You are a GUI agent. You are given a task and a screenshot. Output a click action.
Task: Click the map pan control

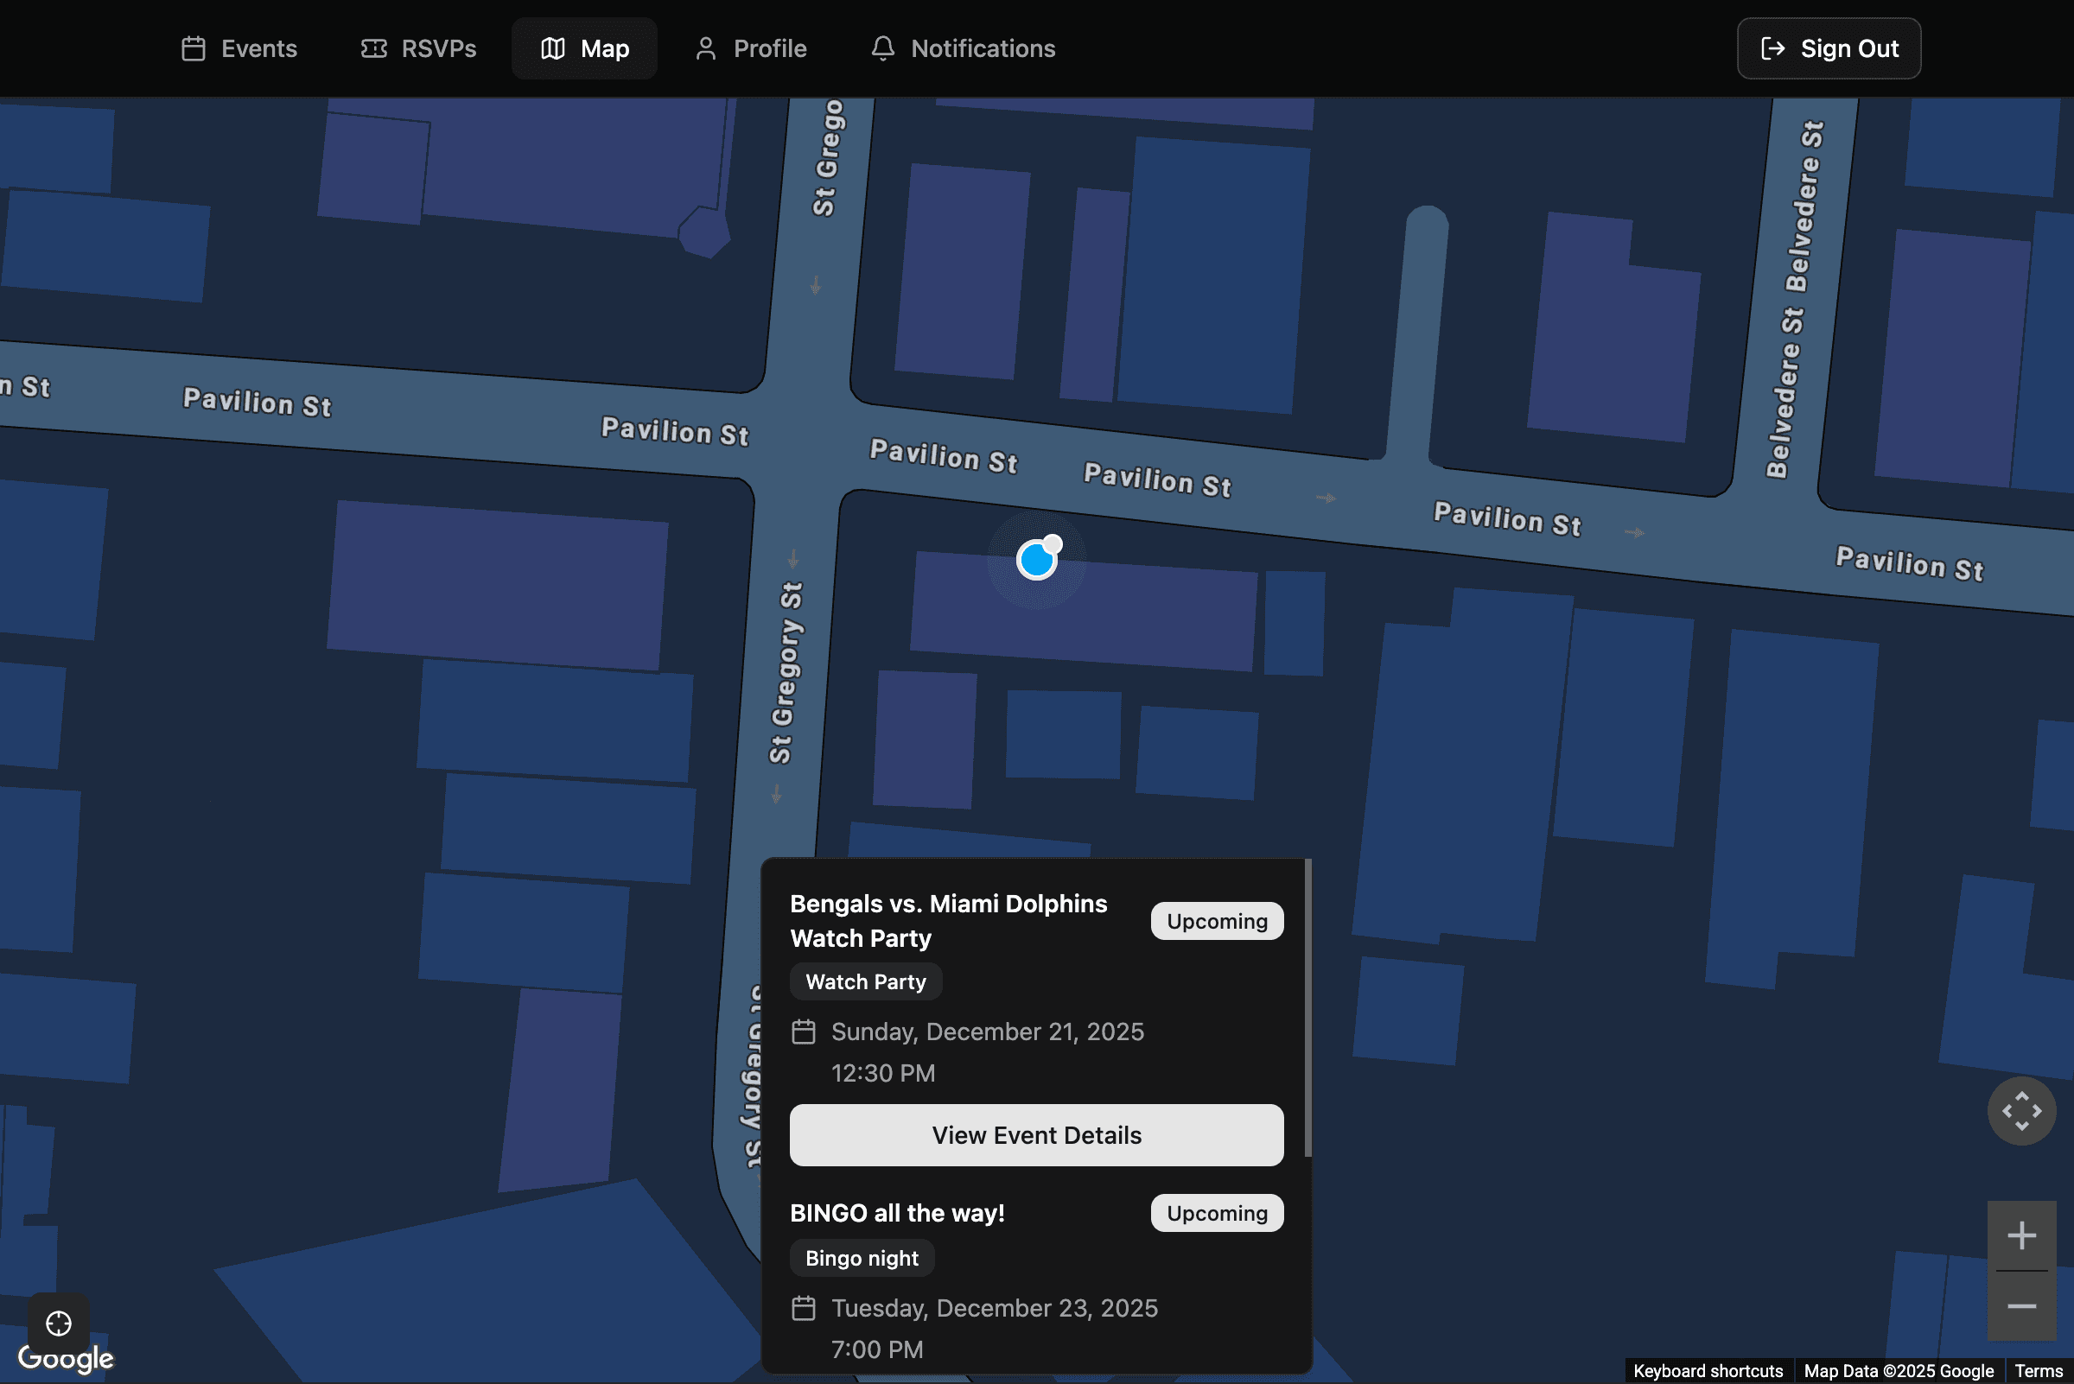[2021, 1110]
